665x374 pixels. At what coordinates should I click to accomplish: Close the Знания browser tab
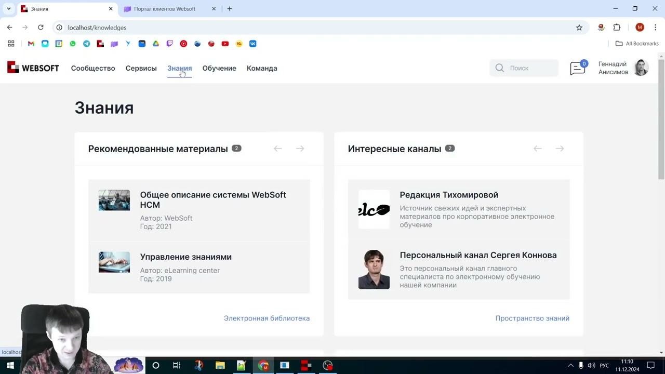[111, 9]
